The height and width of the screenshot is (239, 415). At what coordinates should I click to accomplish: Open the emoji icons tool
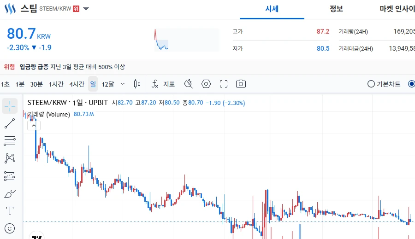(x=10, y=228)
